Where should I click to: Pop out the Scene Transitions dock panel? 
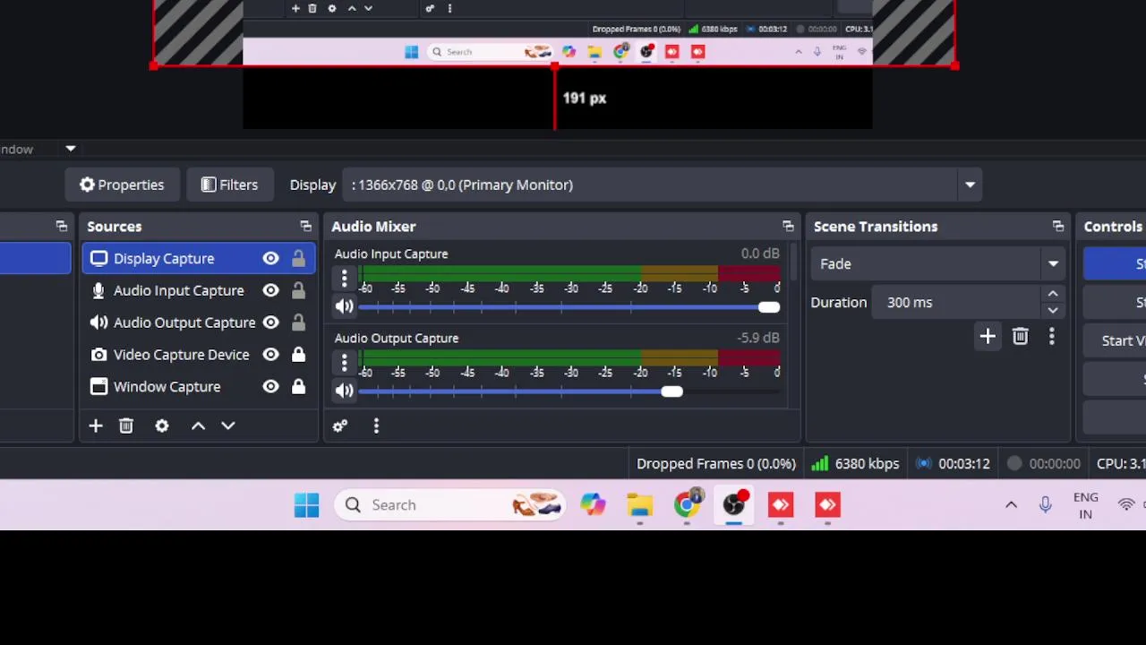(1058, 227)
